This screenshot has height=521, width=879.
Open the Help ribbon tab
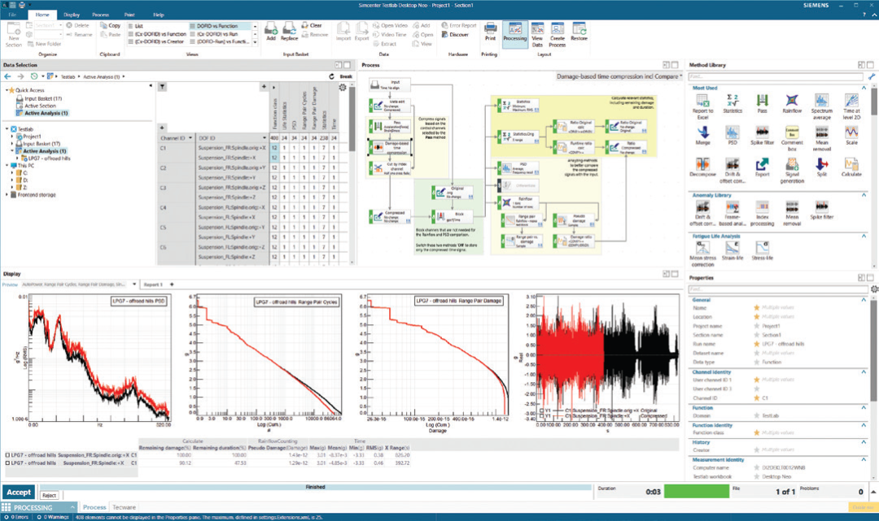click(159, 15)
